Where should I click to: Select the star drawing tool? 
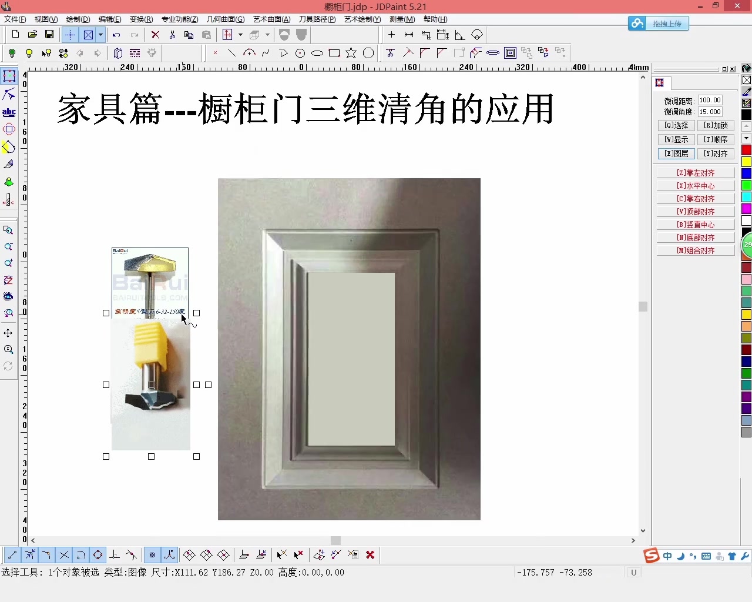click(351, 53)
